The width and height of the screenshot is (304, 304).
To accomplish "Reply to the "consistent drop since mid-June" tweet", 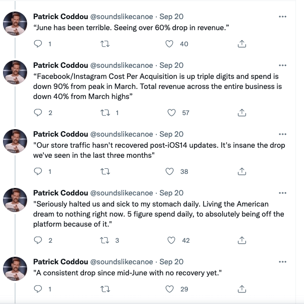I will coord(38,289).
